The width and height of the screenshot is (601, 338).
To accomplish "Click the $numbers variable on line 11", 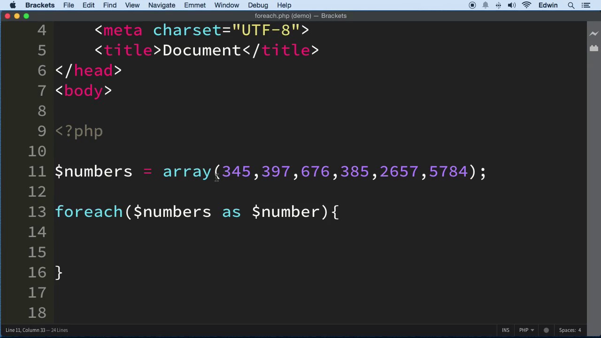I will click(x=94, y=171).
